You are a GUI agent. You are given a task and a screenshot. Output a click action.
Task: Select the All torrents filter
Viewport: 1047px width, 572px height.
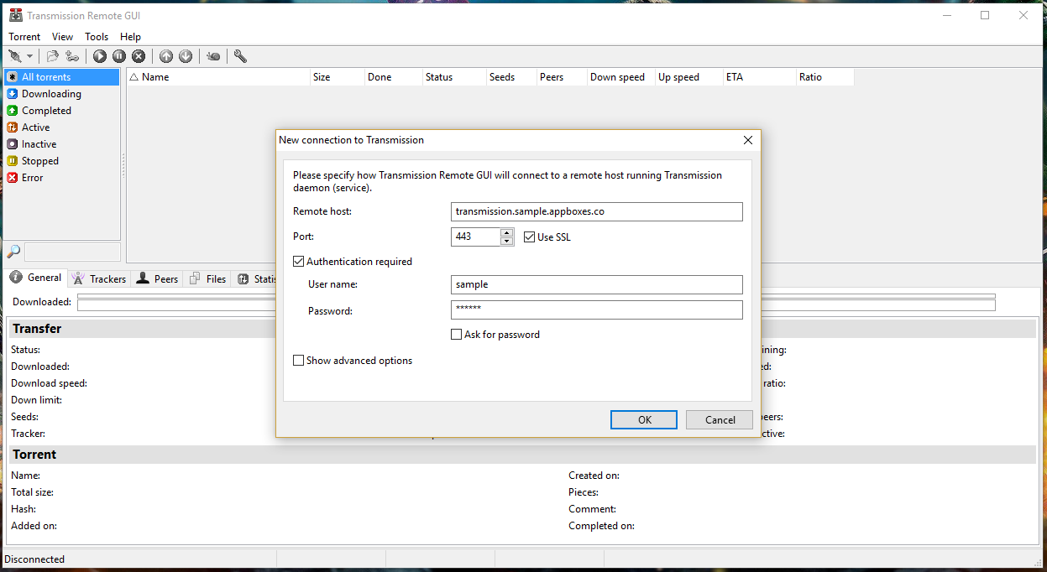62,77
